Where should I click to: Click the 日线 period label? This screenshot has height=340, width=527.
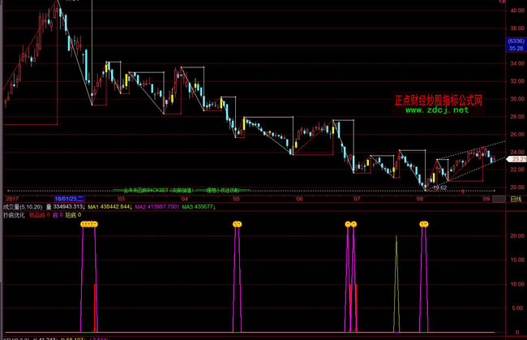point(516,197)
